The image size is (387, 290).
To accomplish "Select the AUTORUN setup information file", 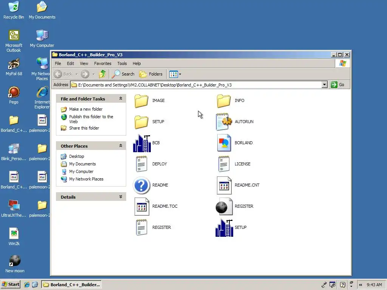I will tap(224, 122).
